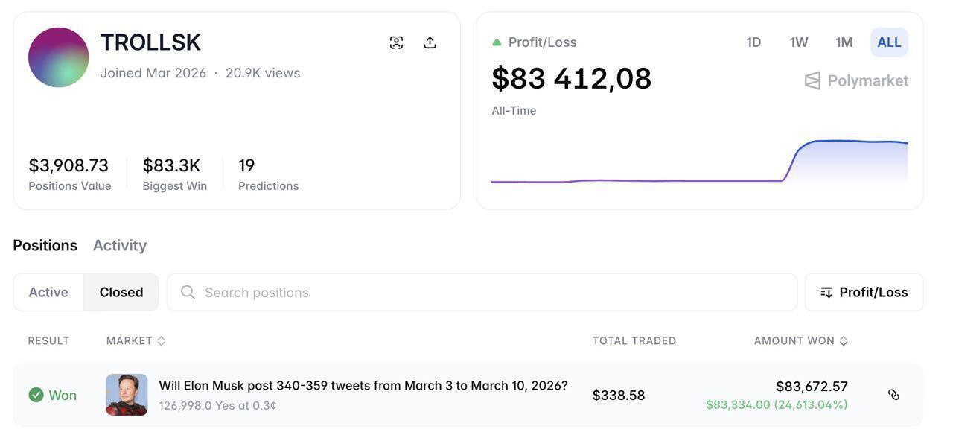Select the ALL time range

pos(889,42)
